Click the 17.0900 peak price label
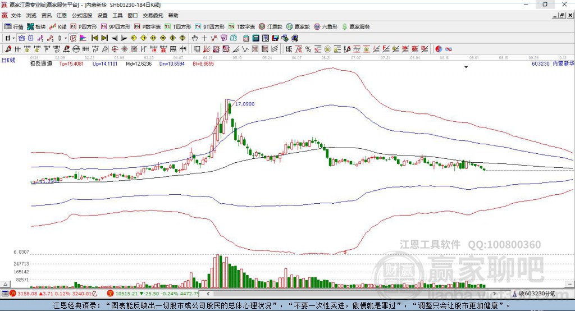Viewport: 575px width, 311px height. (245, 104)
